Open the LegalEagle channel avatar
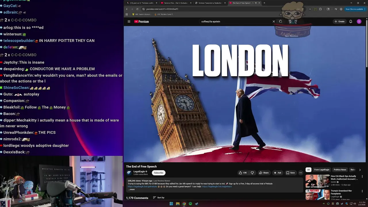Screen dimensions: 368x207 point(129,173)
